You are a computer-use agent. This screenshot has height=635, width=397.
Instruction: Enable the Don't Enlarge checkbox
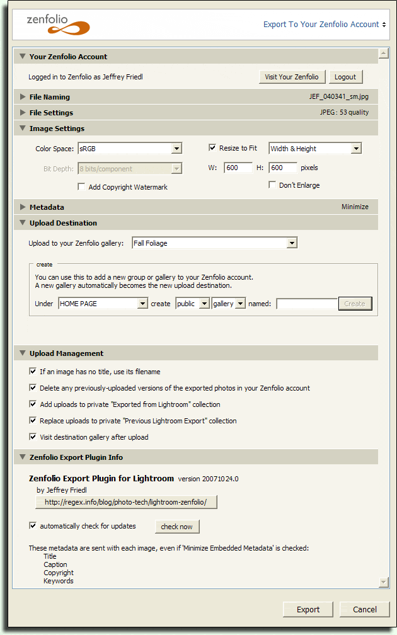click(x=272, y=185)
